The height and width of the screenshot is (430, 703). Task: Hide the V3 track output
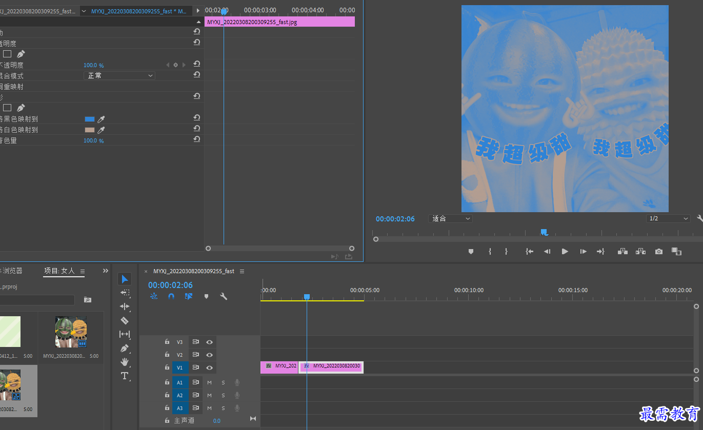coord(210,342)
